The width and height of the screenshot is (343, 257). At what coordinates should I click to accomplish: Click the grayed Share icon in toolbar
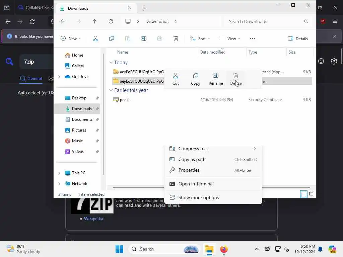160,39
